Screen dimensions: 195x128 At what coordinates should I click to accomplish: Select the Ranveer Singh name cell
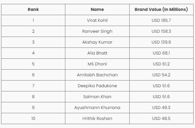[97, 31]
